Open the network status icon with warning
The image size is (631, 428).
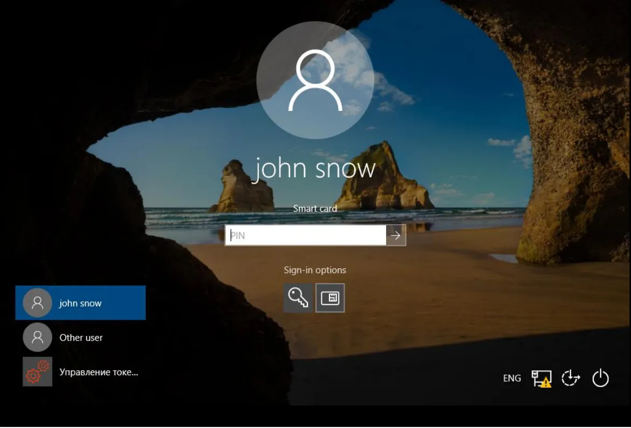(x=541, y=378)
